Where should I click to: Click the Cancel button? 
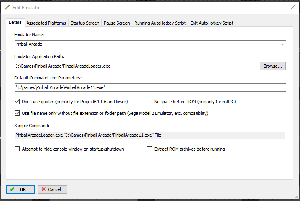[52, 189]
